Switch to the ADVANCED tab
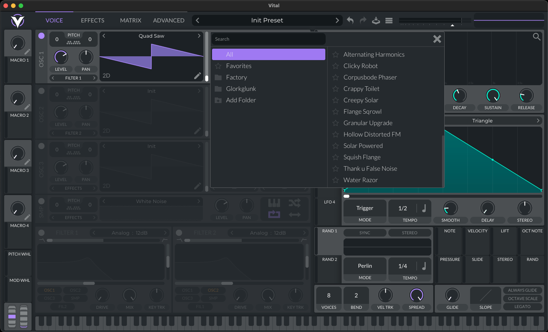 click(169, 21)
